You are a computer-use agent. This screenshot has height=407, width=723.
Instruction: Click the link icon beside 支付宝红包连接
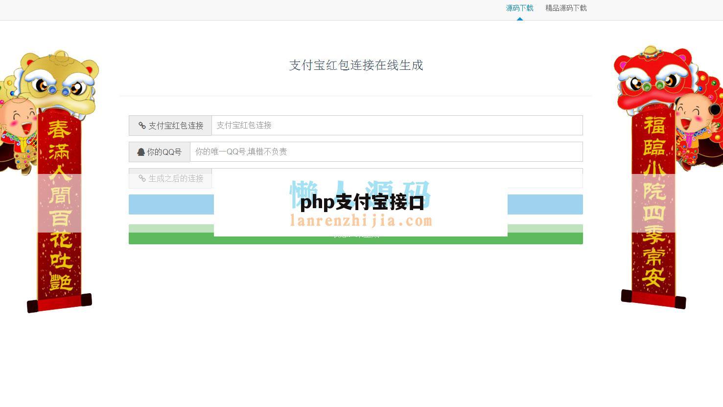(142, 126)
